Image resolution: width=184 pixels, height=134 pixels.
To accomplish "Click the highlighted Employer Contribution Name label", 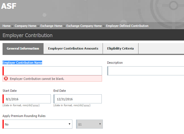I will [x=22, y=63].
